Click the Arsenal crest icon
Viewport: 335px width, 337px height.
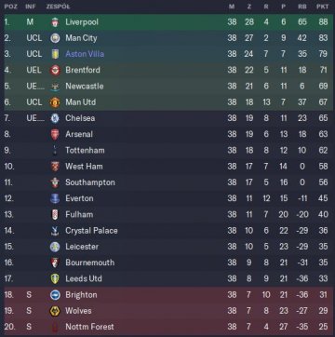[x=55, y=134]
